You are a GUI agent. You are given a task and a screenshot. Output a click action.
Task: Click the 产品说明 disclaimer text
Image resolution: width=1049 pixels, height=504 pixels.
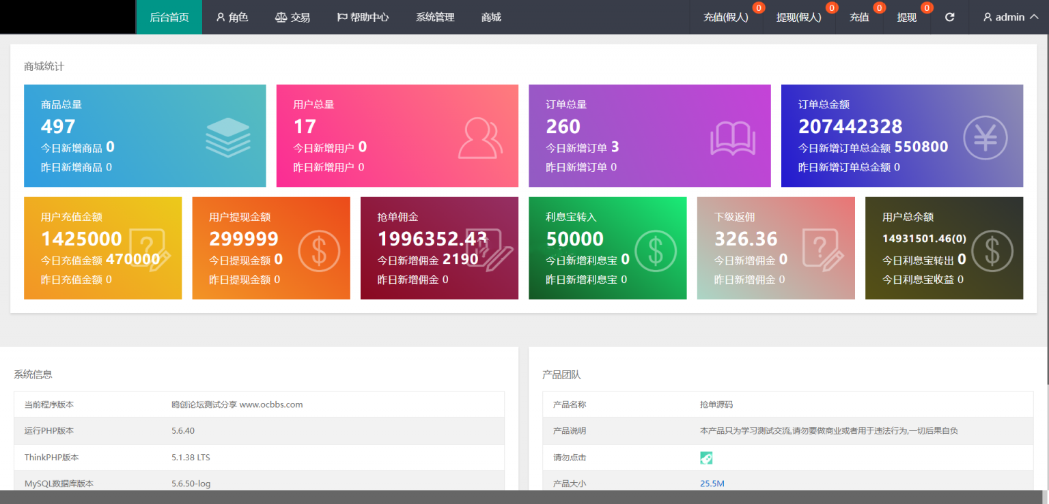pyautogui.click(x=829, y=431)
